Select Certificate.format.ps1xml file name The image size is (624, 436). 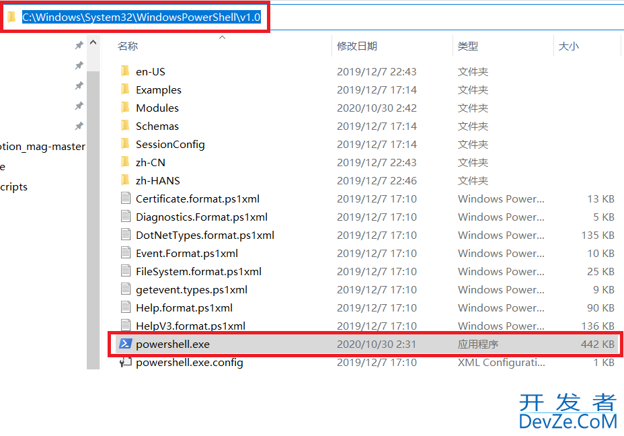click(198, 198)
